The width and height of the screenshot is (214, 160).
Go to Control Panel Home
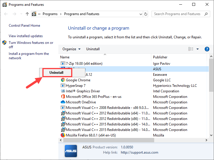click(x=24, y=26)
